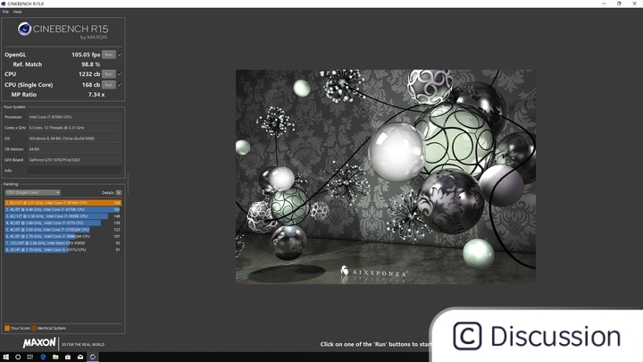The width and height of the screenshot is (643, 362).
Task: Select ranking row 4 Intel Core i7-3770
Action: tap(63, 223)
